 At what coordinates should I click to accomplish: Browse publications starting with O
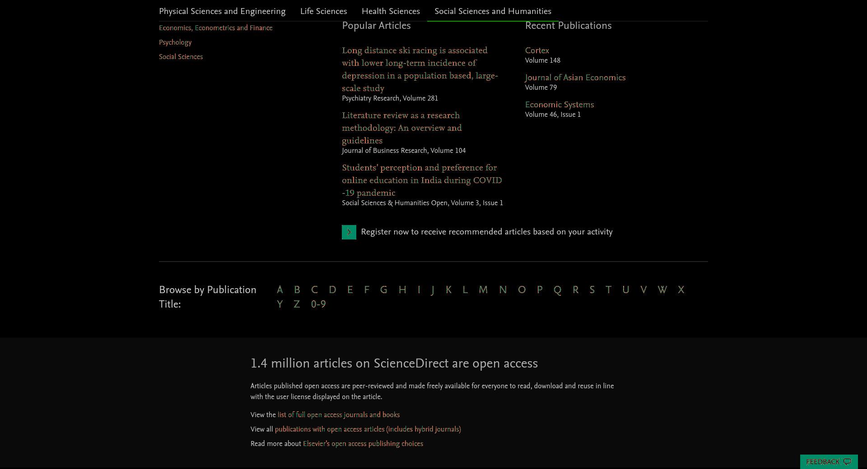coord(522,290)
